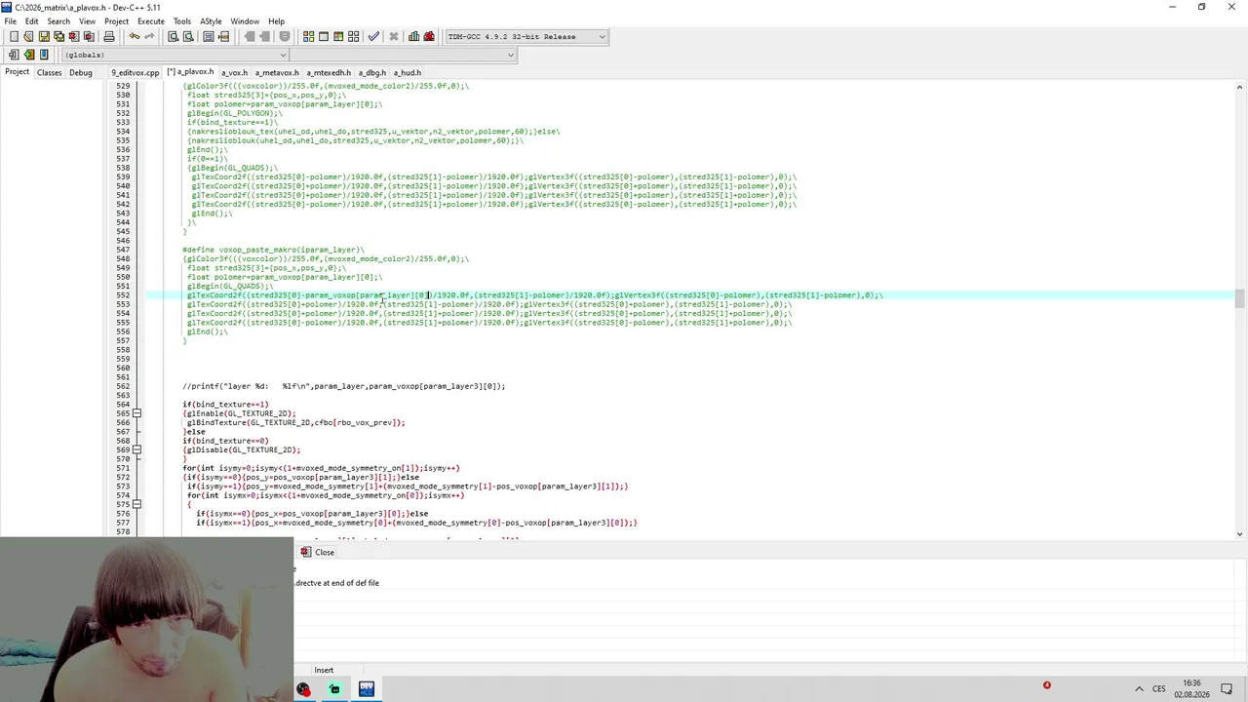This screenshot has width=1248, height=702.
Task: Click the Save All toolbar icon
Action: (58, 36)
